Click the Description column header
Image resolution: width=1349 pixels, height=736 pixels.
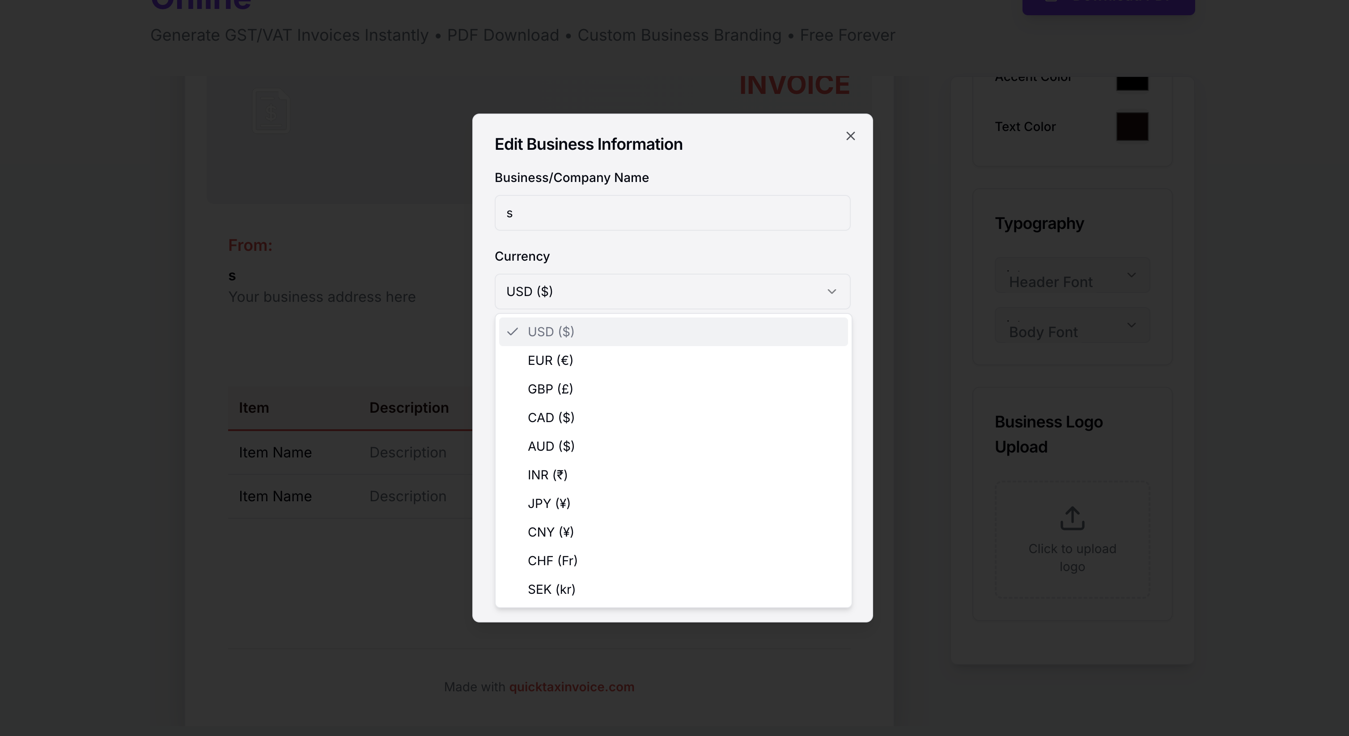pos(409,408)
